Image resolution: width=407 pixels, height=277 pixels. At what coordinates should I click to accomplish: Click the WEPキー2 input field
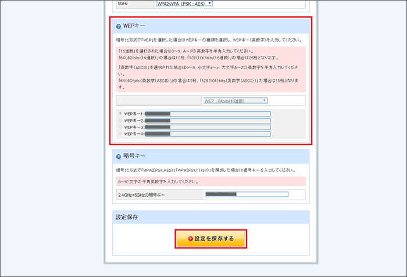pyautogui.click(x=208, y=120)
